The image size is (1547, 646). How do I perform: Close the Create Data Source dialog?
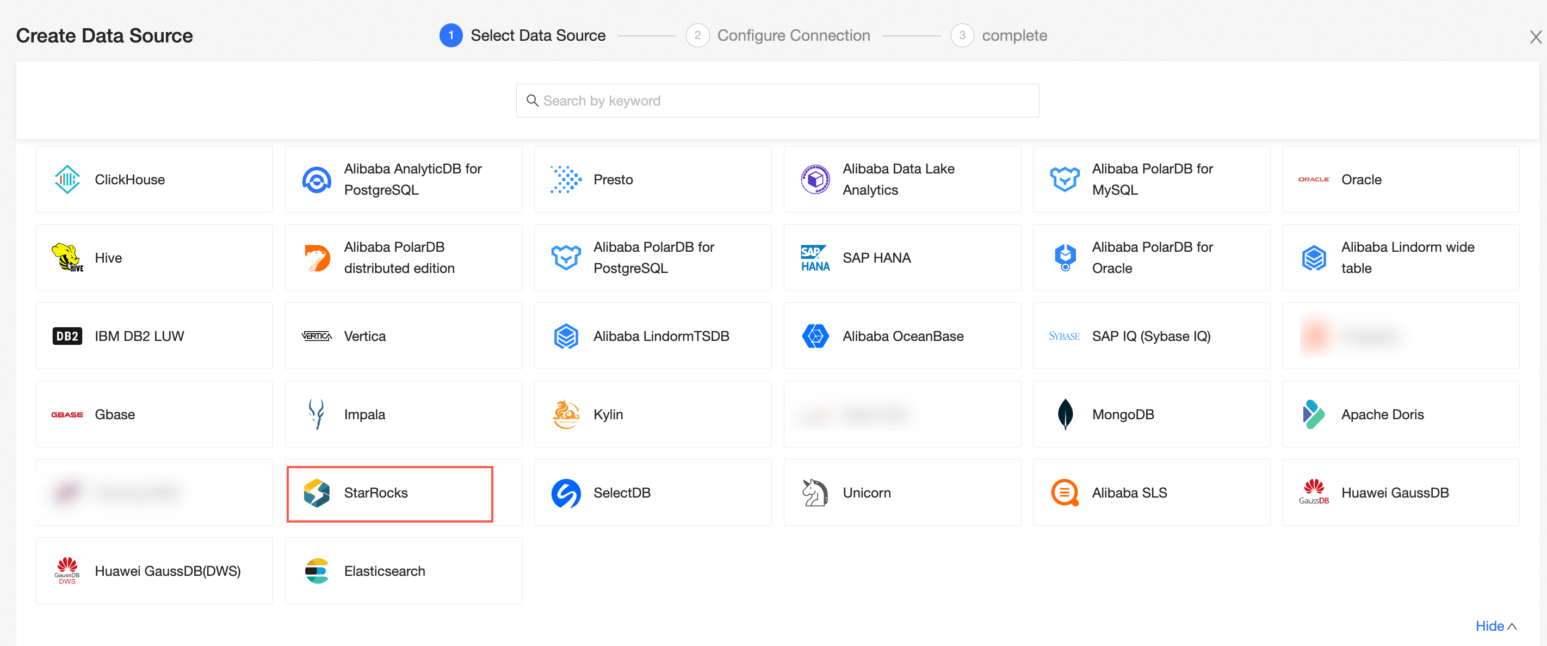click(1536, 37)
